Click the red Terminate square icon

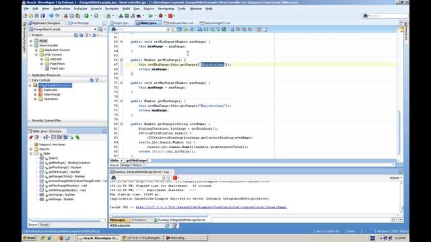point(170,16)
